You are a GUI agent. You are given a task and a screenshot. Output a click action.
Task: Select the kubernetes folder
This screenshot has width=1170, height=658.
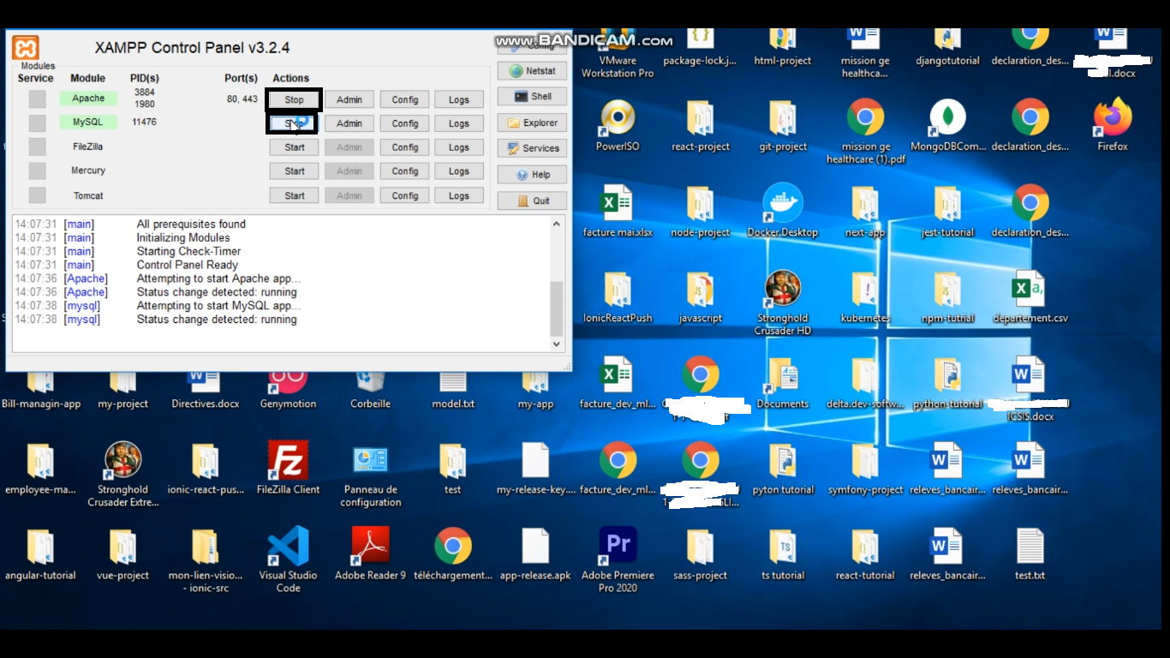click(866, 297)
